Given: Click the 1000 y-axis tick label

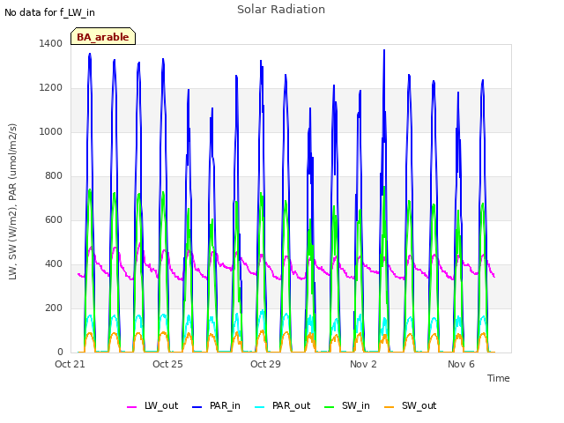Looking at the screenshot, I should tap(51, 131).
